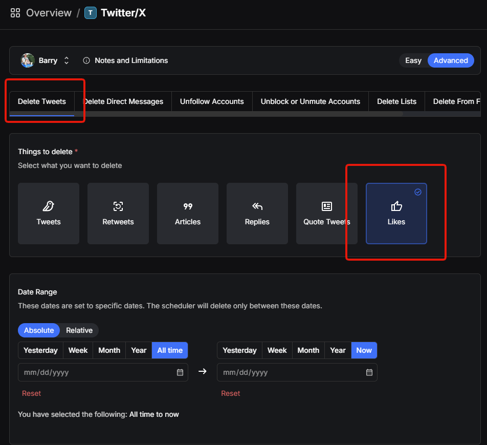
Task: Click the Likes checkmark badge
Action: click(418, 192)
